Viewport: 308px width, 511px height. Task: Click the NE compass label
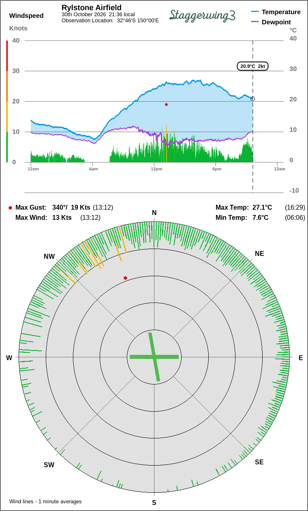pyautogui.click(x=259, y=254)
